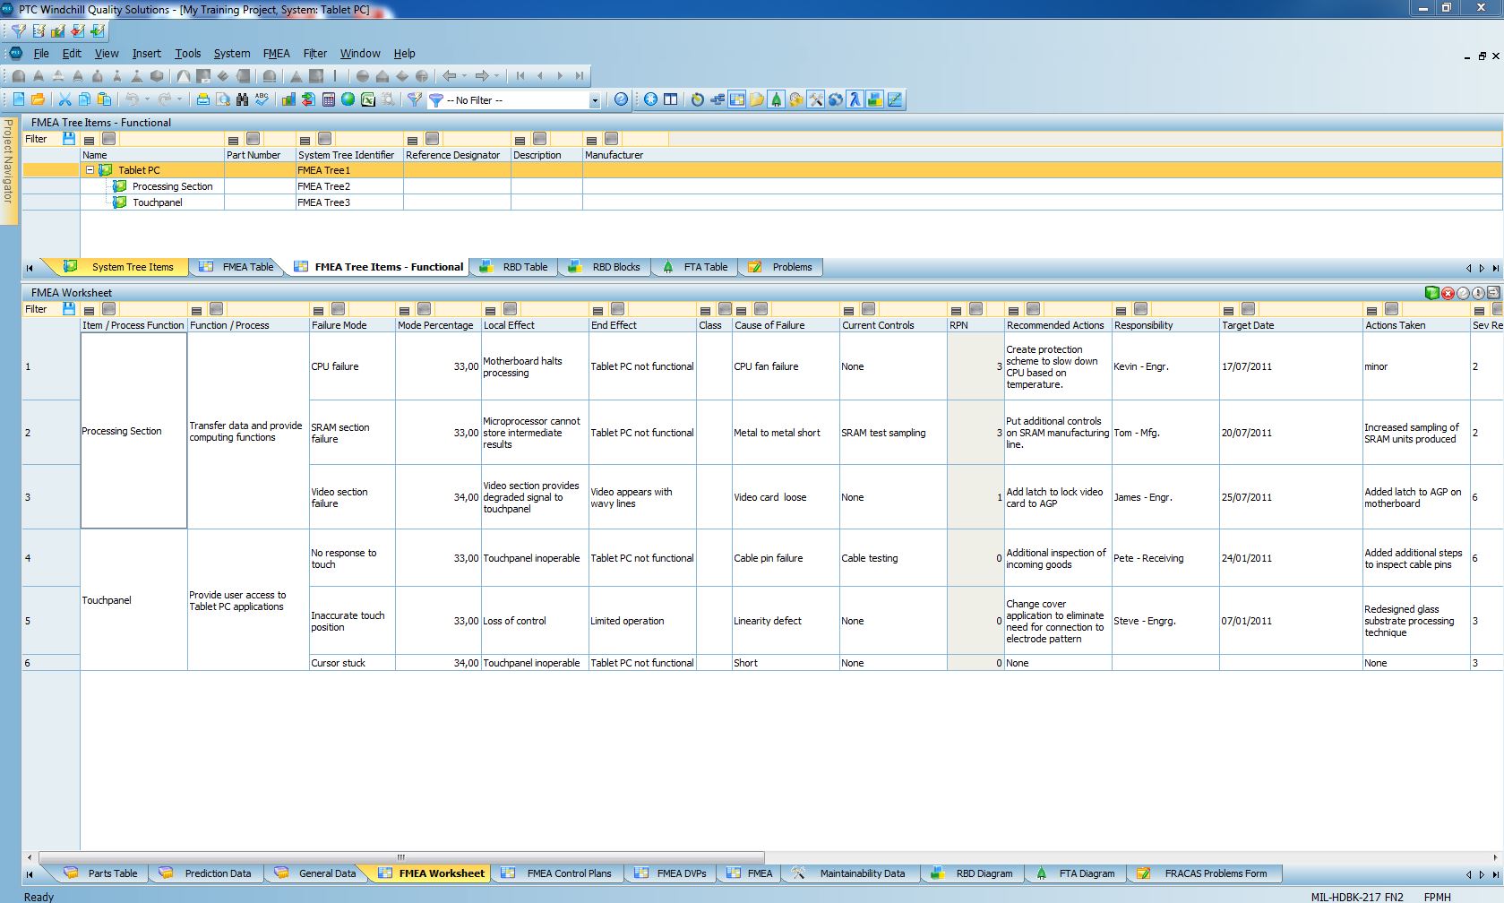1504x903 pixels.
Task: Click the green globe icon
Action: pos(348,99)
